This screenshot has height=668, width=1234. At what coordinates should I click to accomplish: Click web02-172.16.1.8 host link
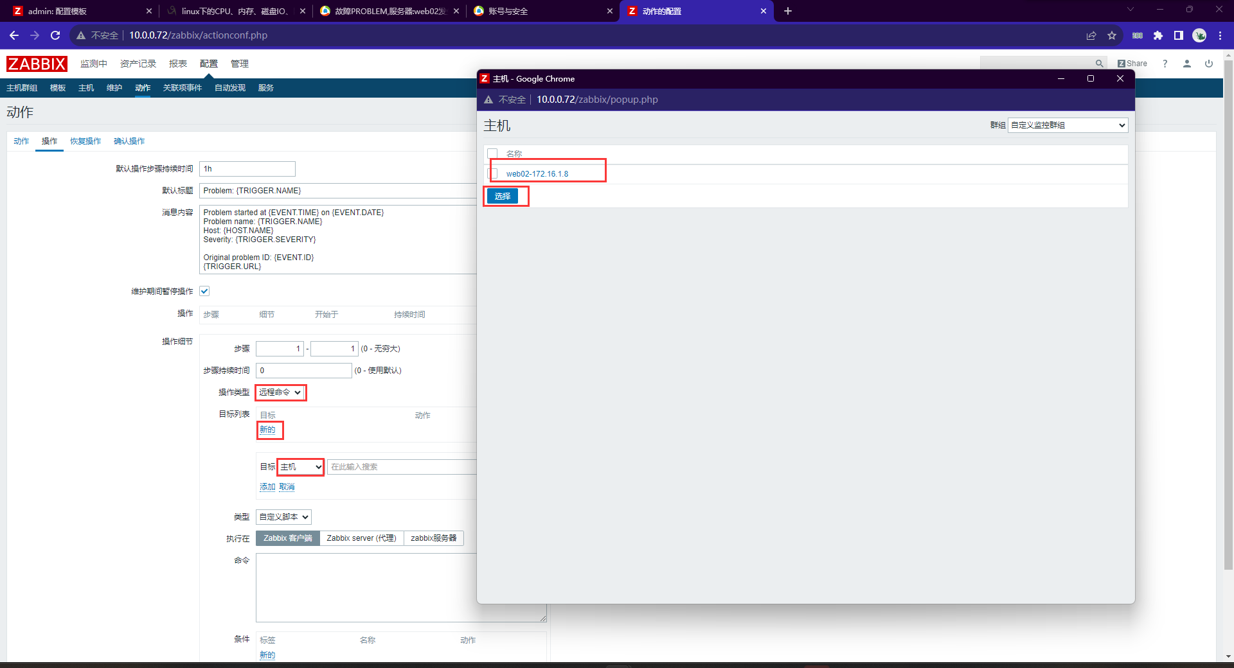tap(537, 174)
